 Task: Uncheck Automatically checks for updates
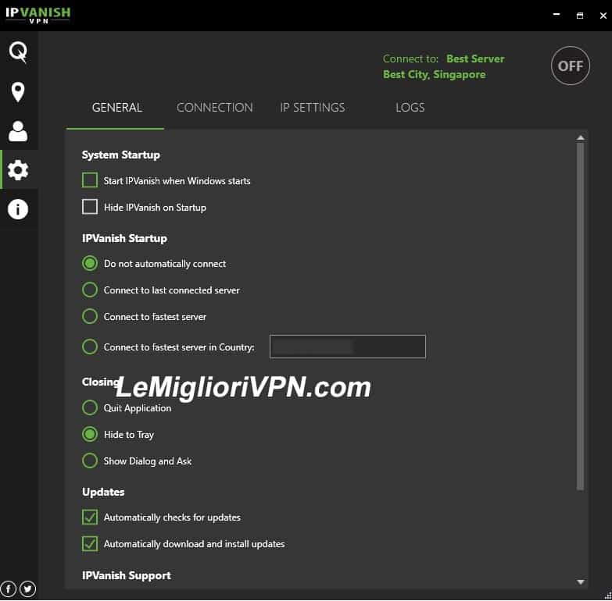point(90,517)
